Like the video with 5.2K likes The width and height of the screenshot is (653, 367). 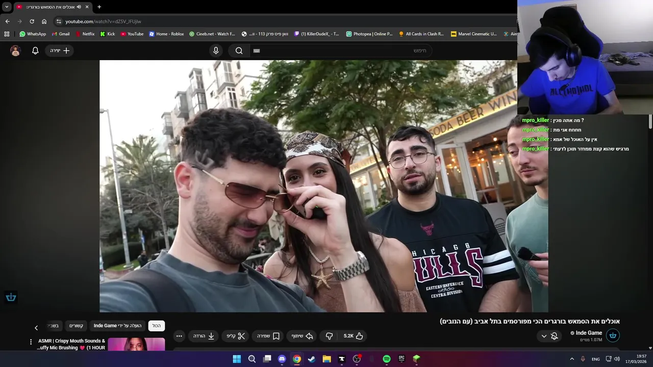point(353,336)
